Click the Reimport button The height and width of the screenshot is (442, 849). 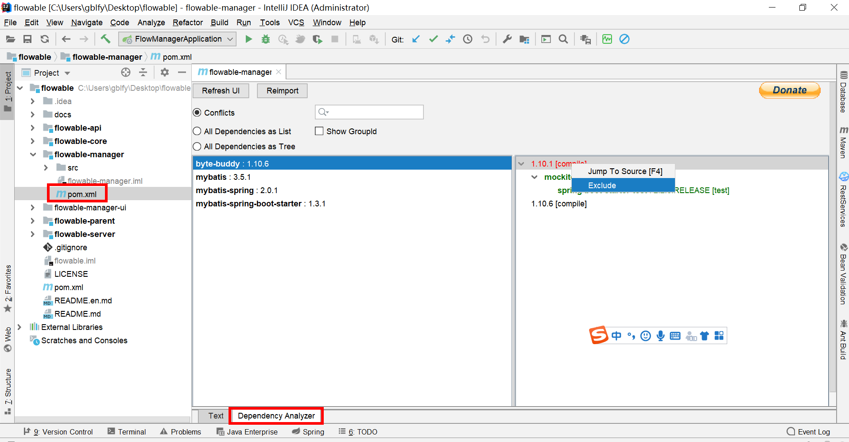(x=283, y=91)
